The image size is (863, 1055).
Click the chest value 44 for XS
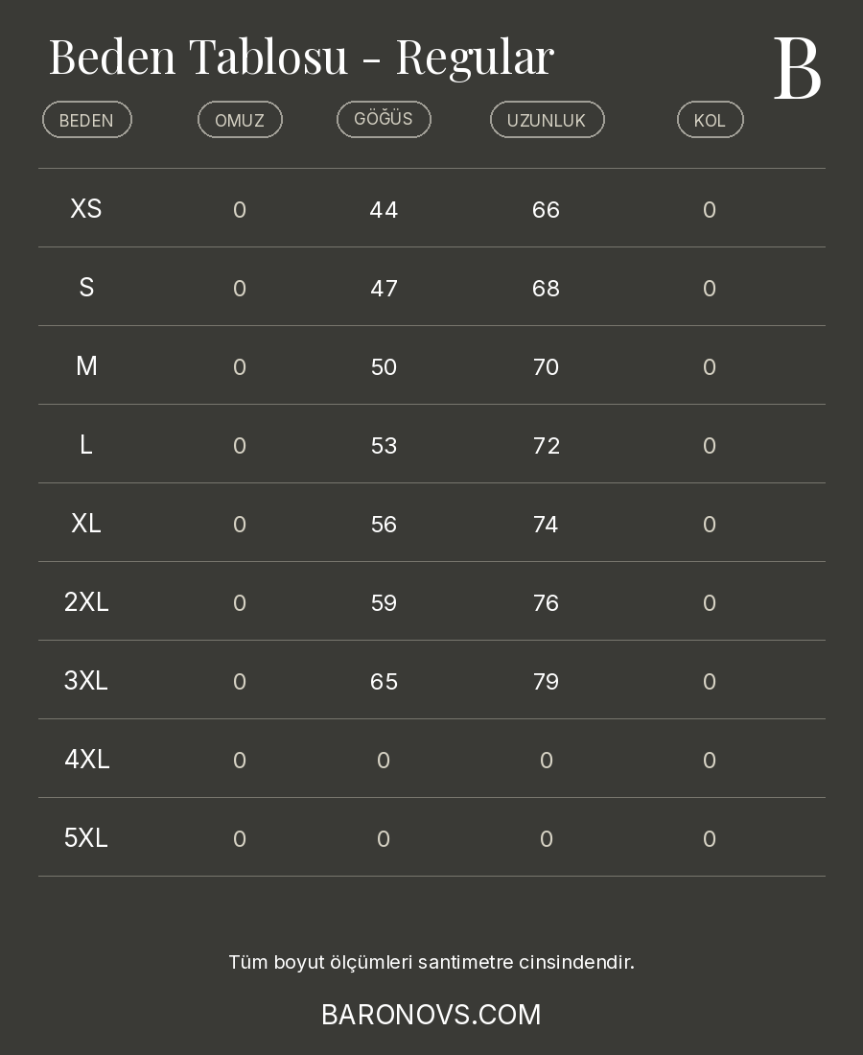[384, 210]
